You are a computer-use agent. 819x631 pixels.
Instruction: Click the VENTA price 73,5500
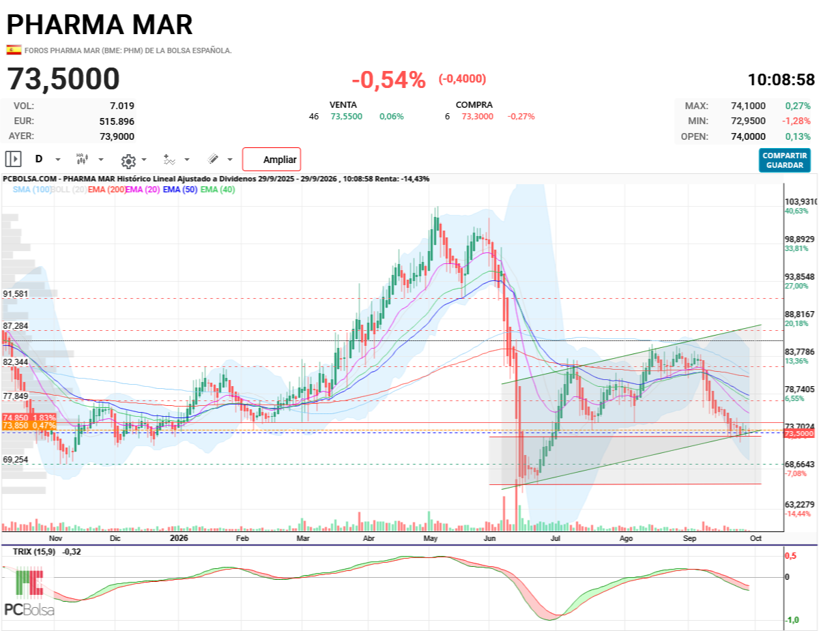(347, 117)
